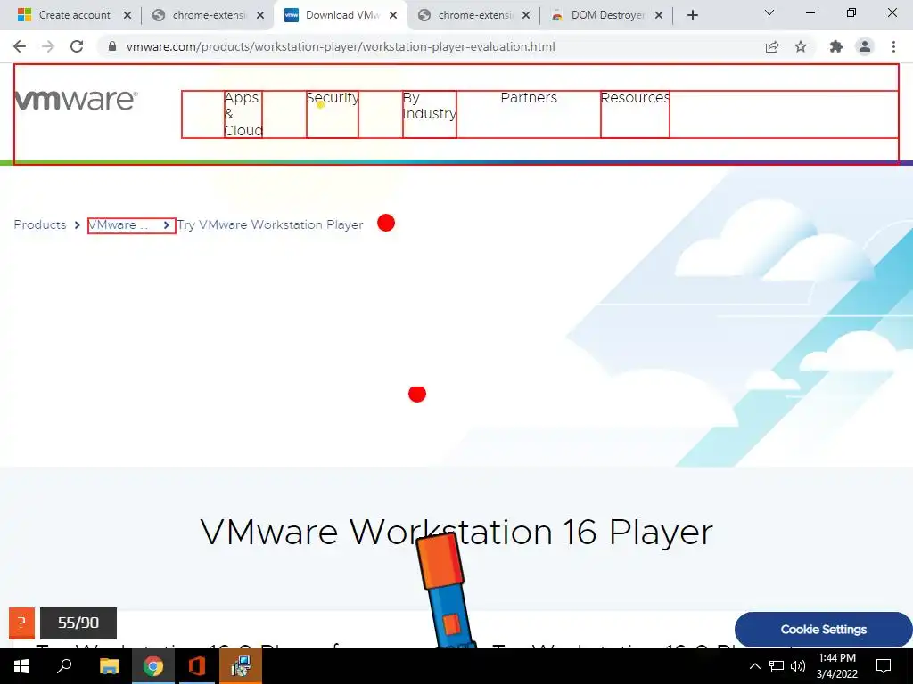
Task: Select the Download VMware tab
Action: [342, 15]
